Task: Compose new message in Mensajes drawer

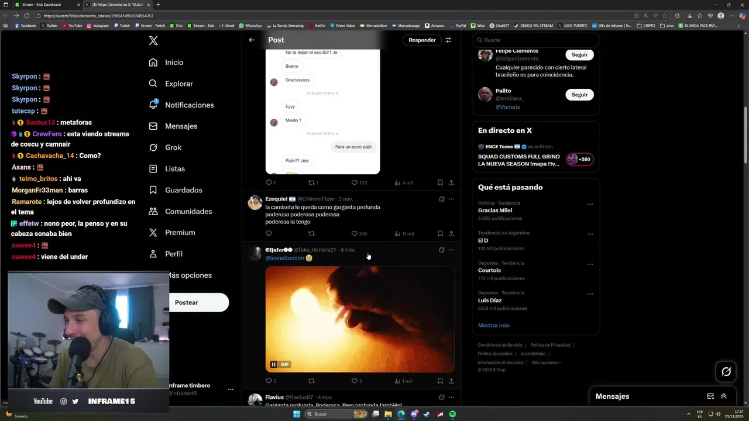Action: click(710, 396)
